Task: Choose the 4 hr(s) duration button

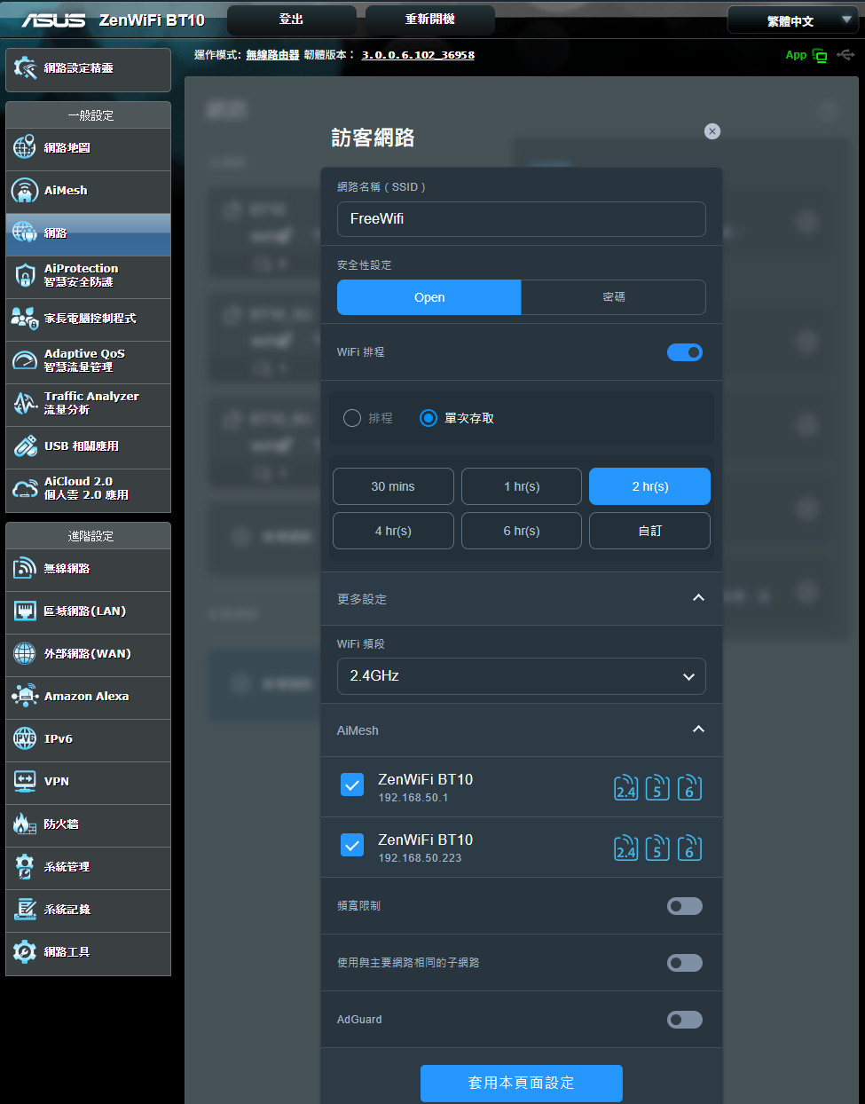Action: click(393, 531)
